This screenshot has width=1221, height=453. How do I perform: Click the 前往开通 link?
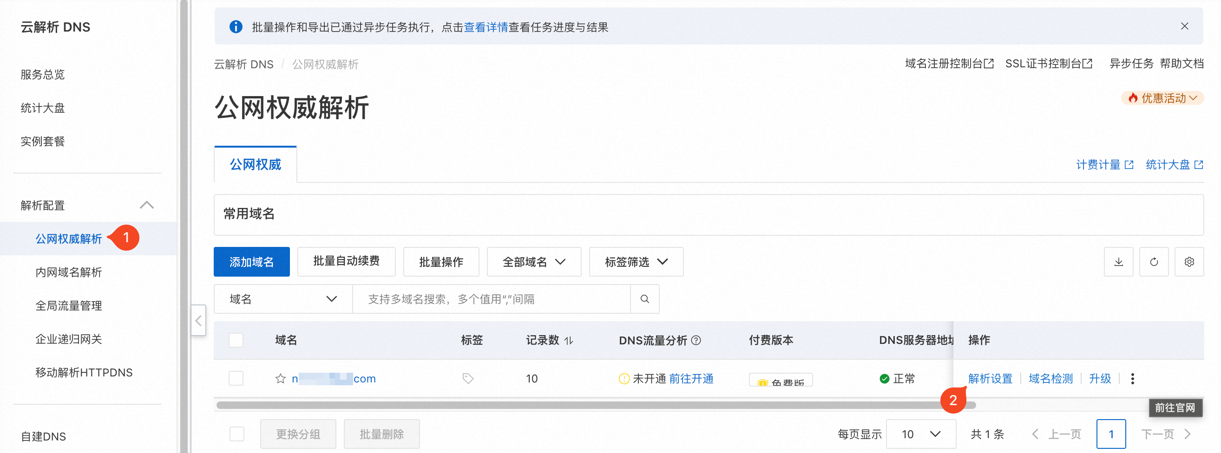click(691, 379)
